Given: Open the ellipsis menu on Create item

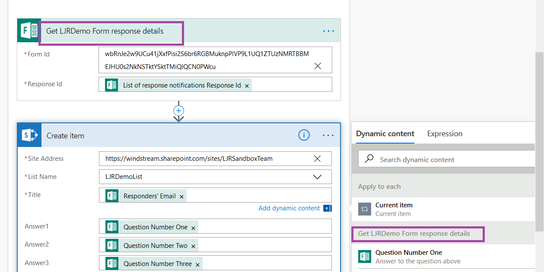Looking at the screenshot, I should pyautogui.click(x=328, y=135).
